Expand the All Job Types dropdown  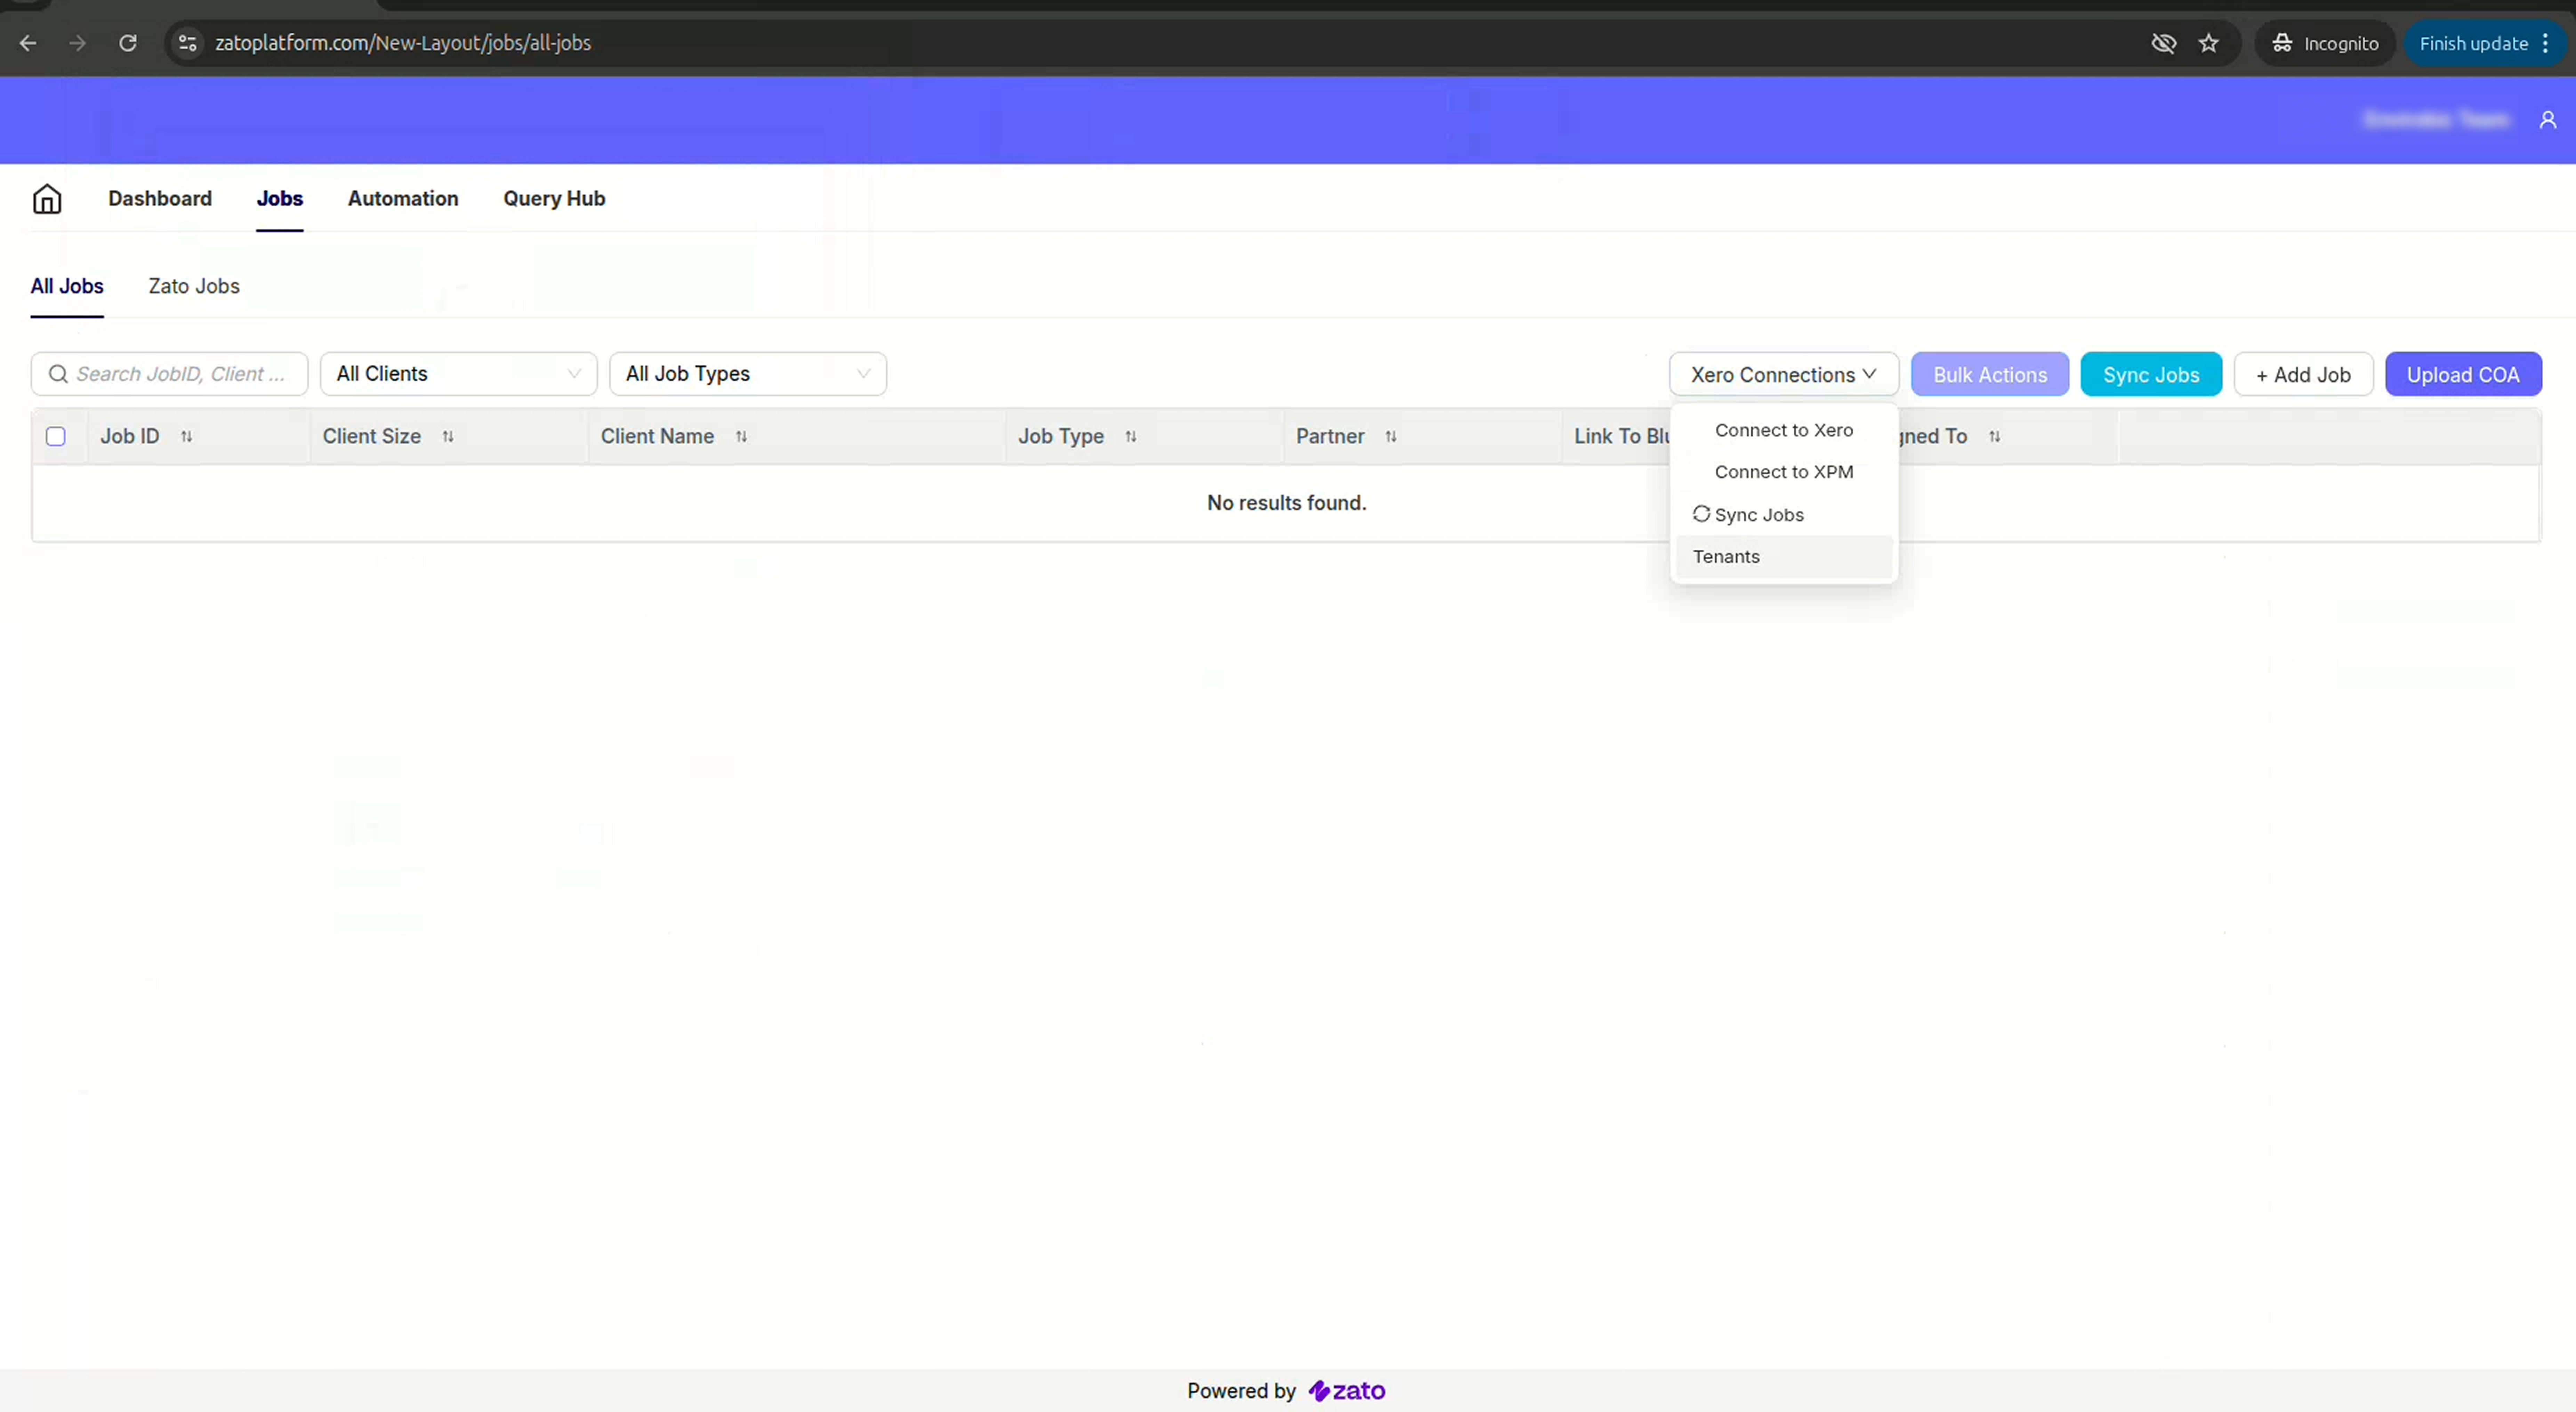click(x=747, y=374)
